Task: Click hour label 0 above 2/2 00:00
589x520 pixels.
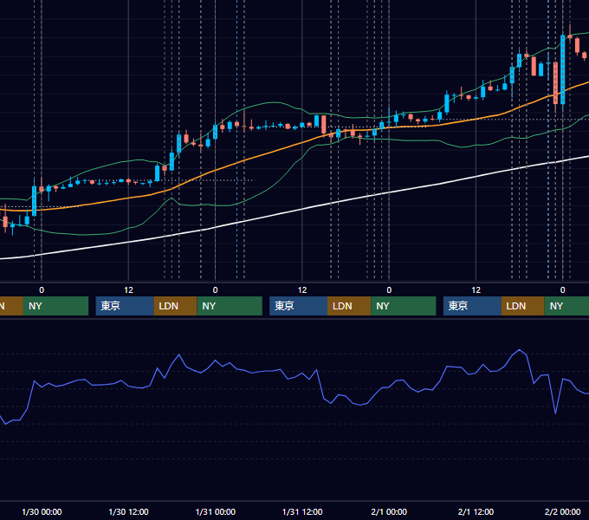Action: [x=563, y=290]
